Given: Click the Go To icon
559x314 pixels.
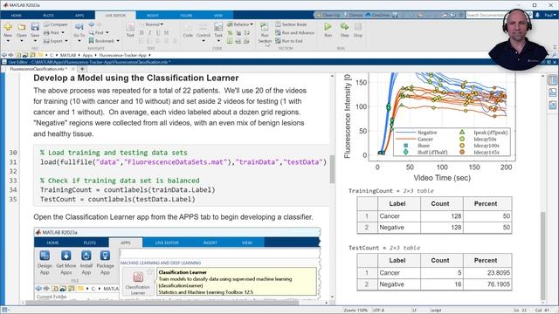Looking at the screenshot, I should point(79,27).
